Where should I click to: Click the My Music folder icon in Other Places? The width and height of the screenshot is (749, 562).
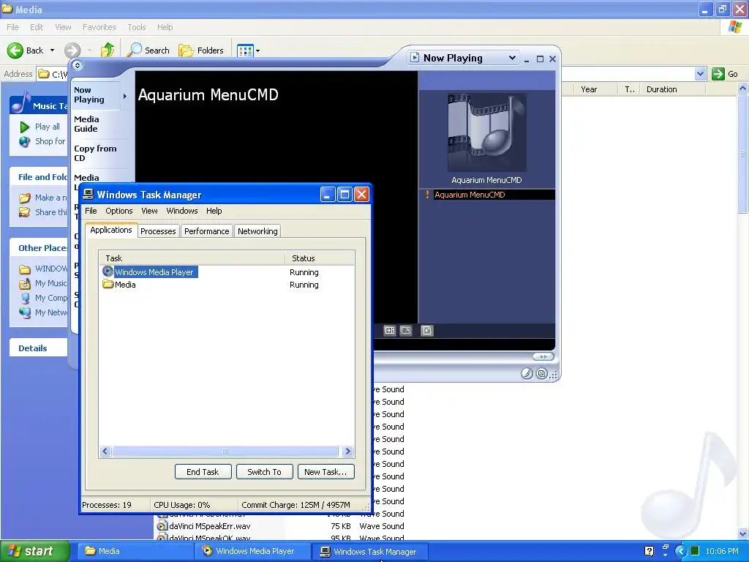pyautogui.click(x=25, y=283)
